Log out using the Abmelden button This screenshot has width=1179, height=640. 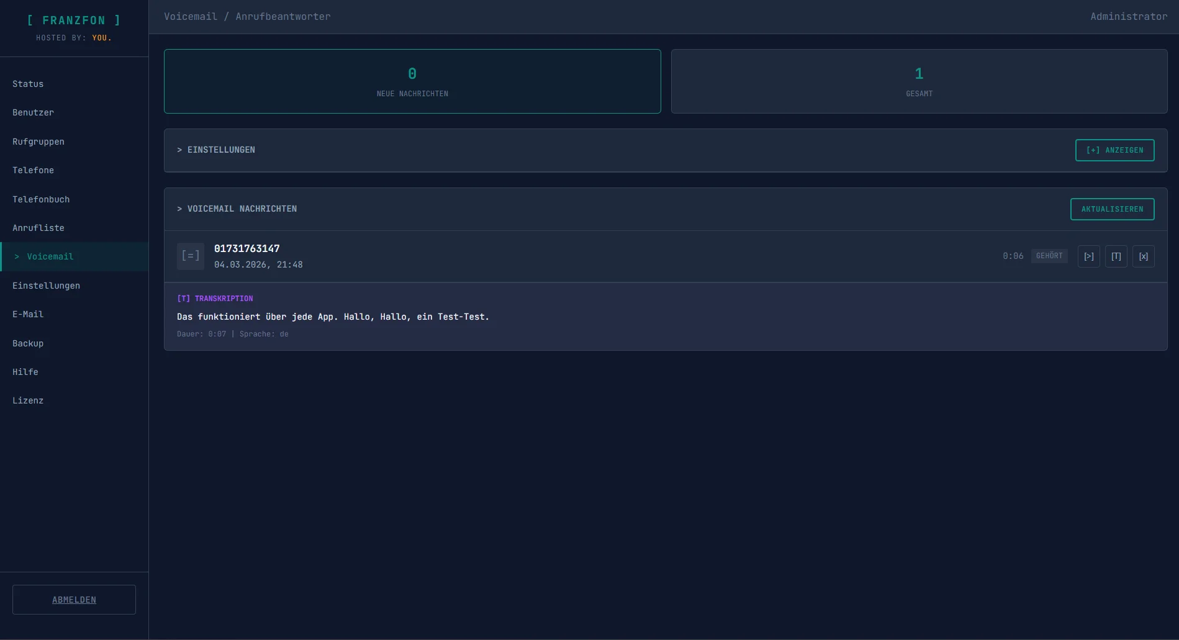(x=74, y=600)
